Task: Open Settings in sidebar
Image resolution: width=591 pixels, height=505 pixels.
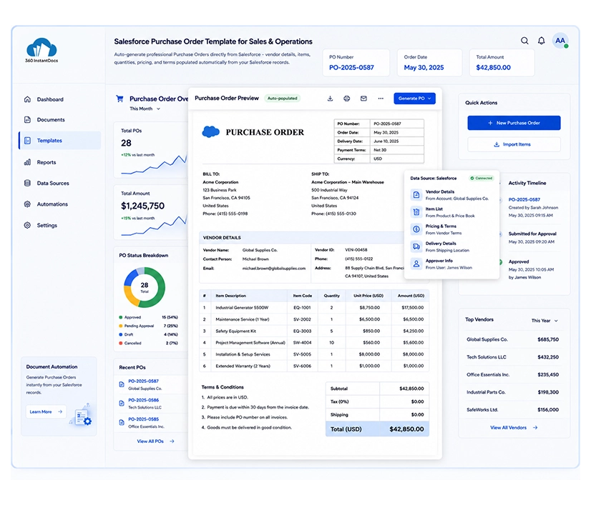Action: point(59,225)
